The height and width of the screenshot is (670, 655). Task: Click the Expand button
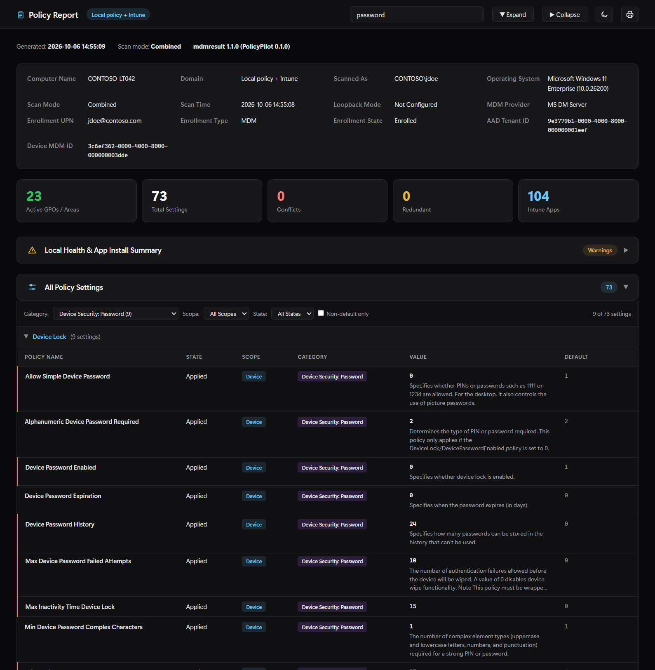click(x=513, y=15)
